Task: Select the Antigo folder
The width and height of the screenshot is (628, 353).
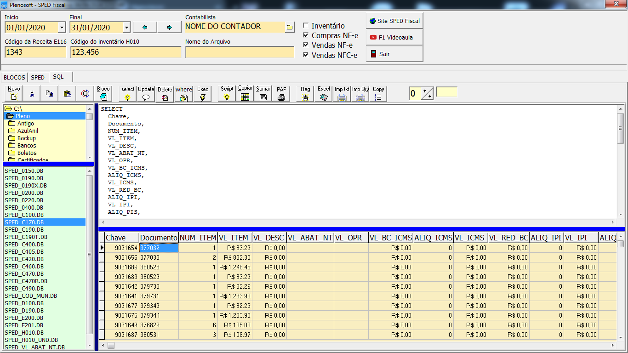Action: coord(26,124)
